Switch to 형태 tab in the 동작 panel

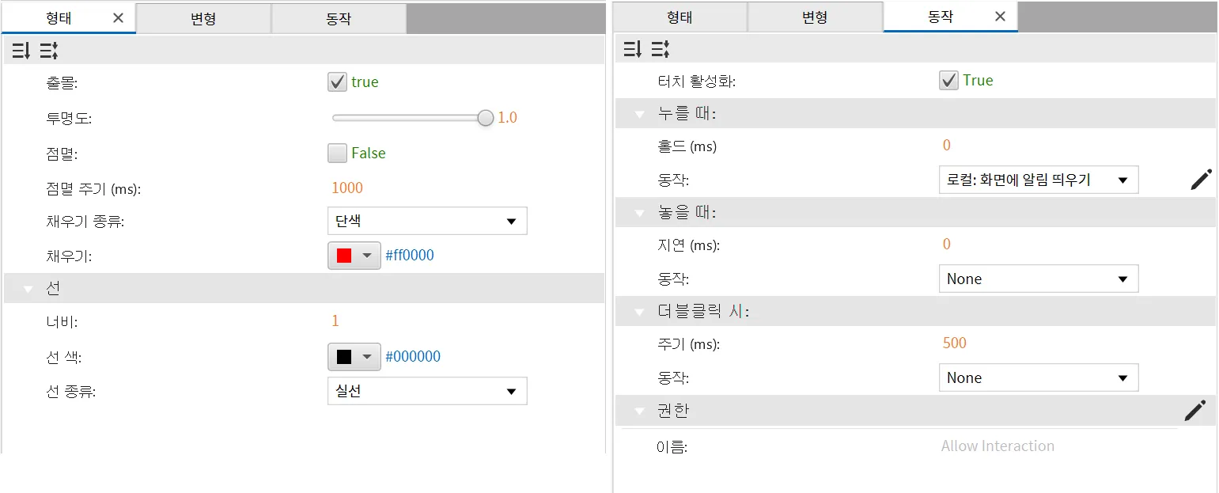coord(680,17)
